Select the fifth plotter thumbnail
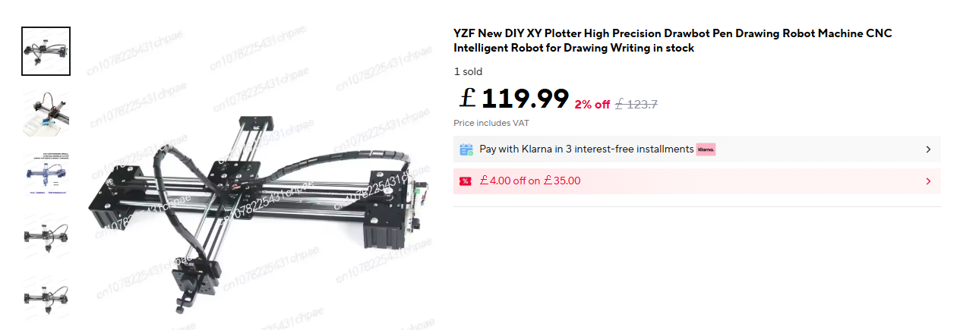This screenshot has height=330, width=960. (46, 295)
